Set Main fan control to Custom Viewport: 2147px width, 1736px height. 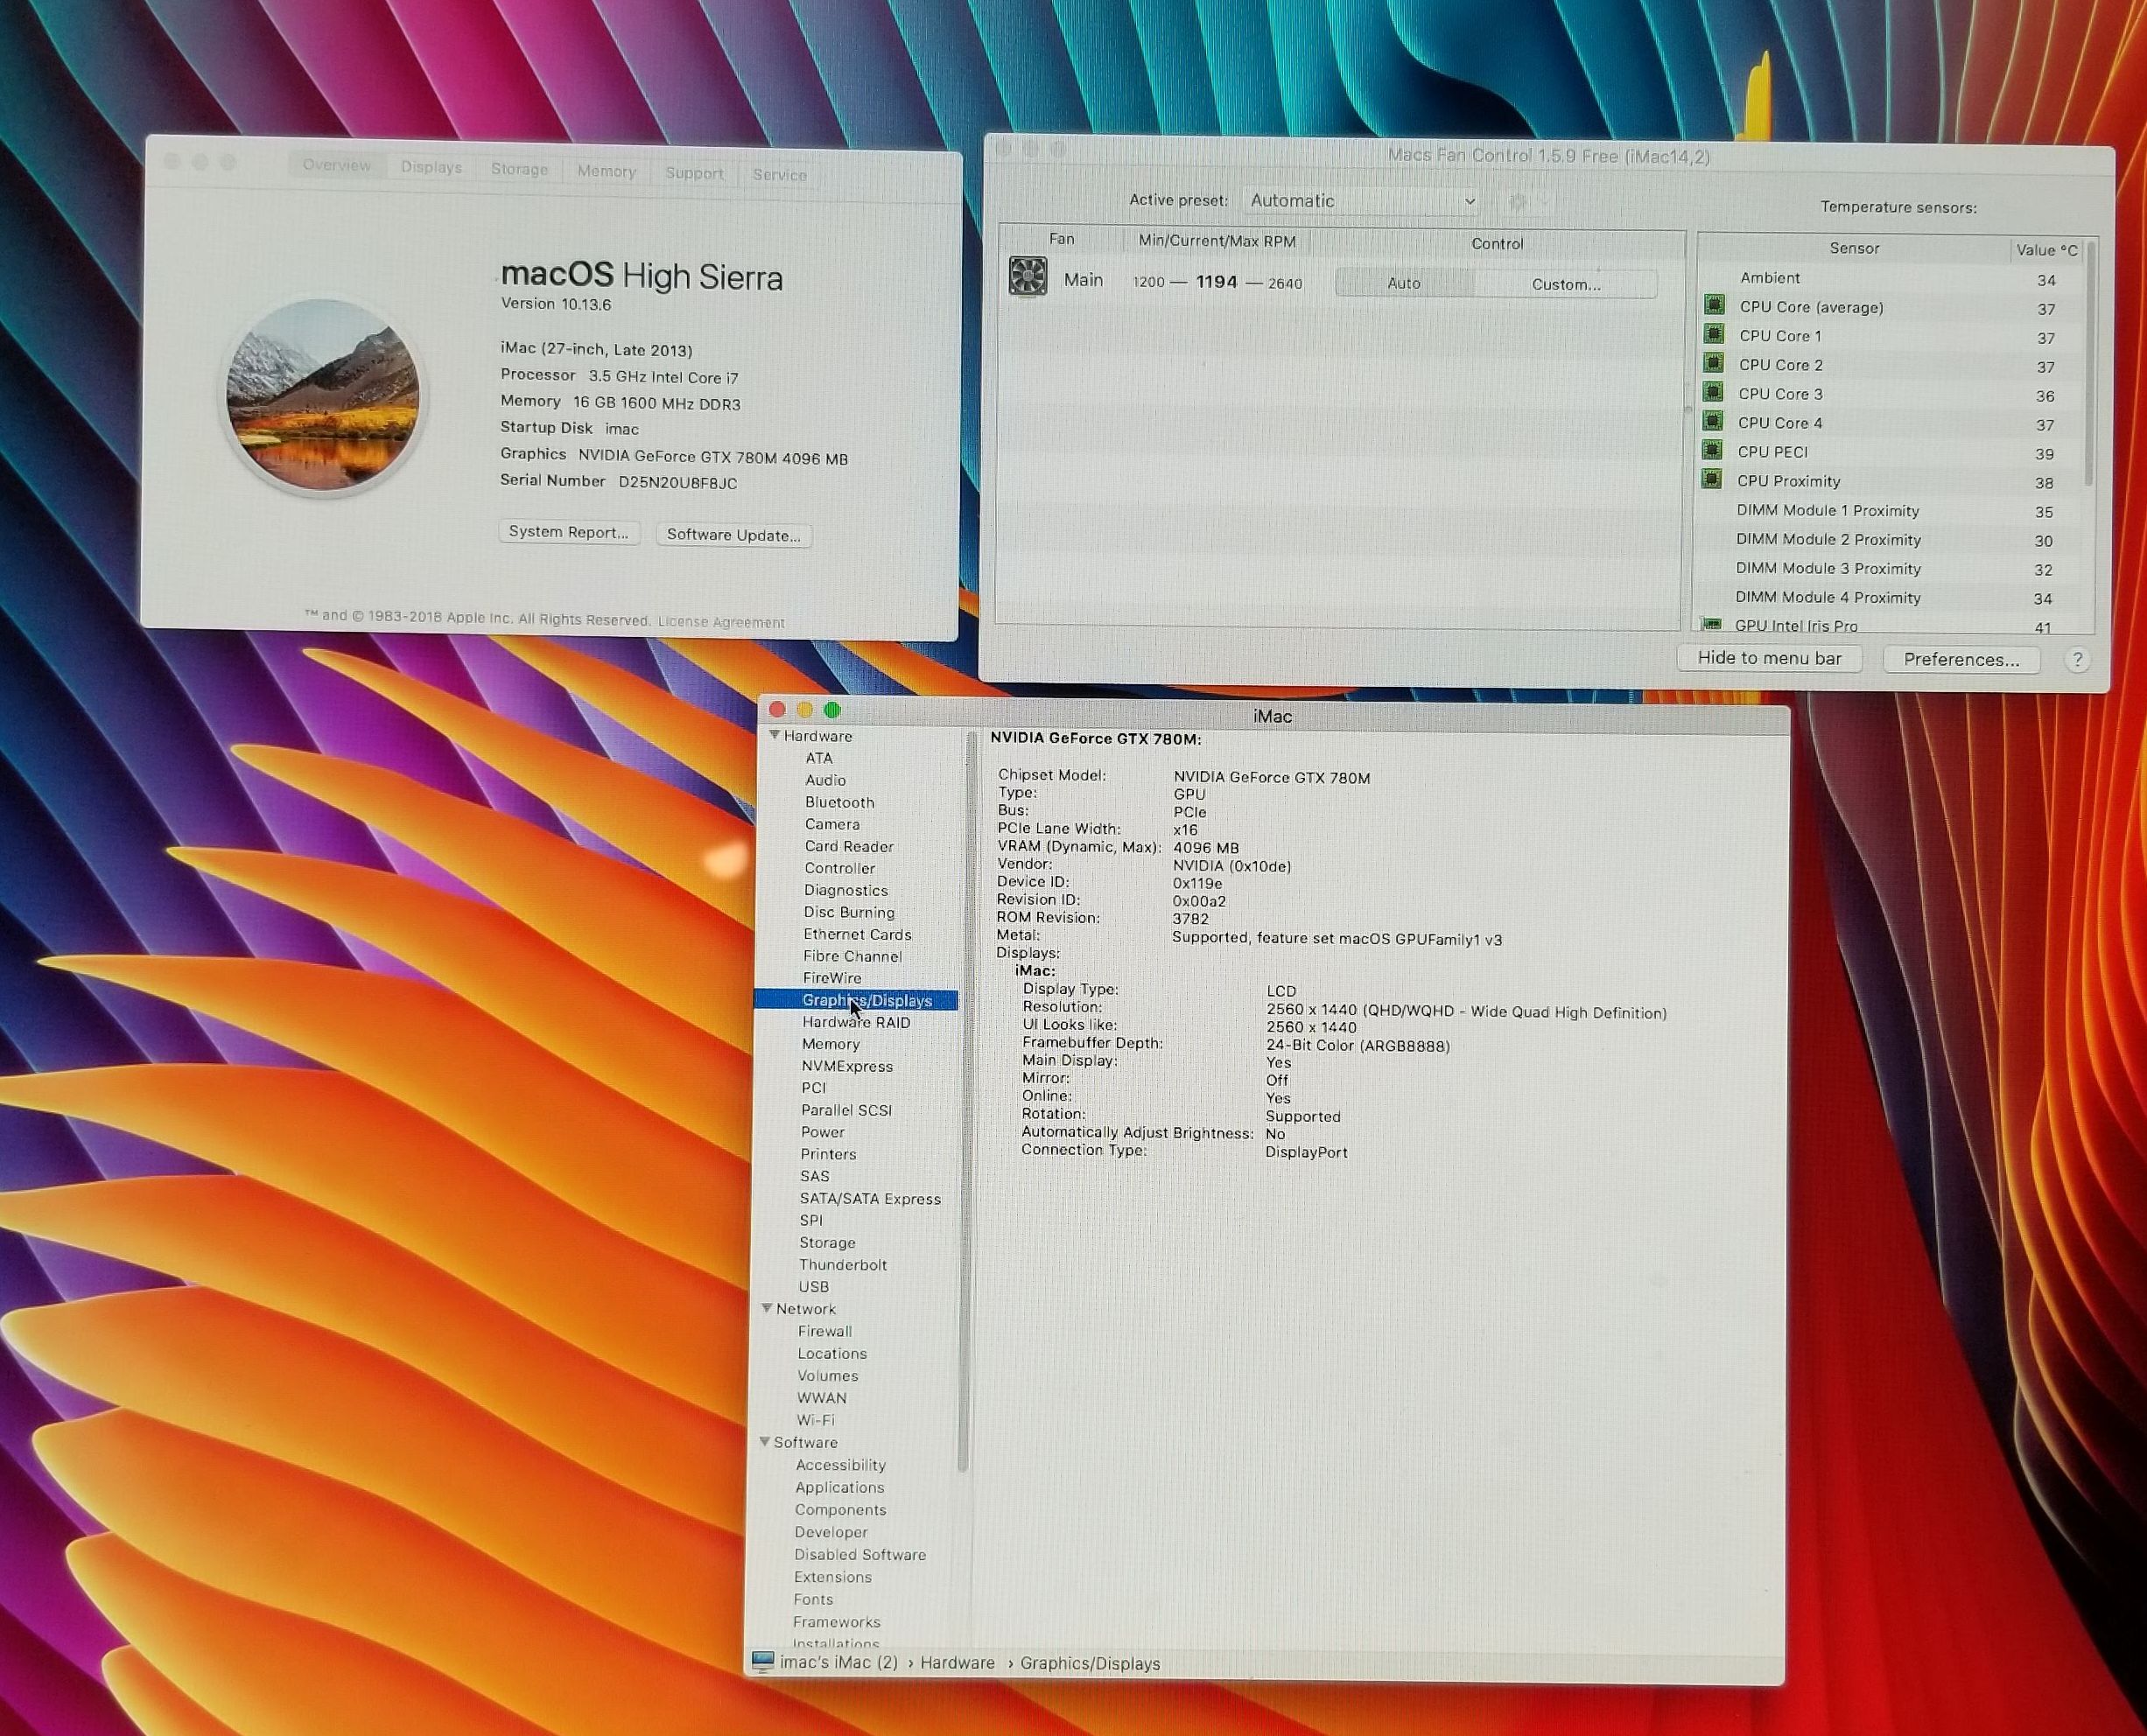pos(1566,284)
